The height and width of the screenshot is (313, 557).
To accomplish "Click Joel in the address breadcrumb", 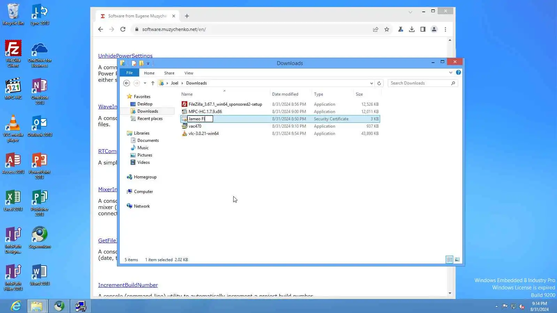I will (x=174, y=83).
